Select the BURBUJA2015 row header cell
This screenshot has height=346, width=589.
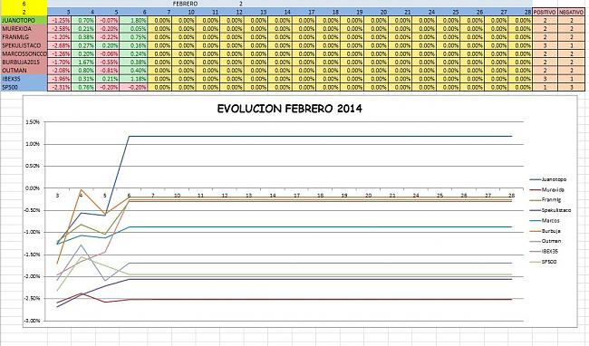pos(24,62)
